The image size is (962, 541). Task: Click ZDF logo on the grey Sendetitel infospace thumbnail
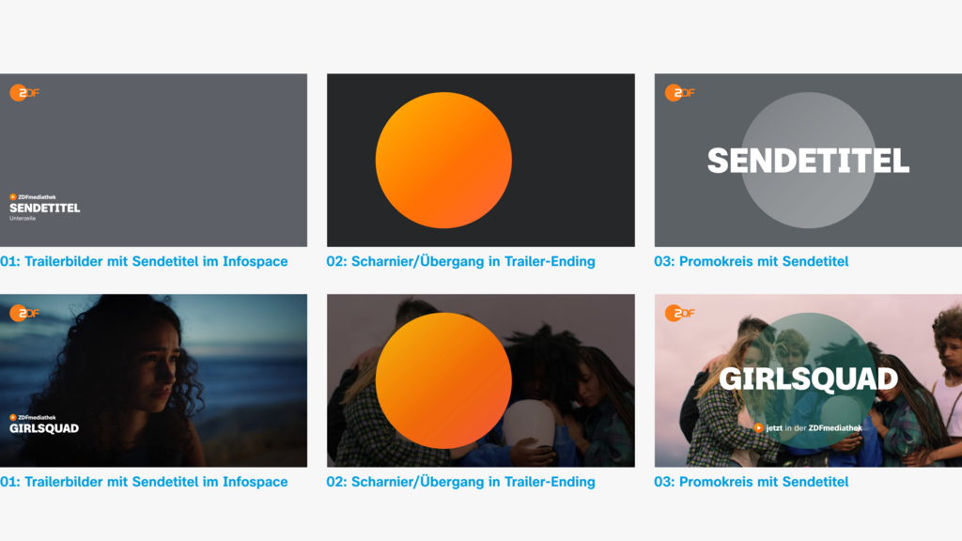point(24,93)
